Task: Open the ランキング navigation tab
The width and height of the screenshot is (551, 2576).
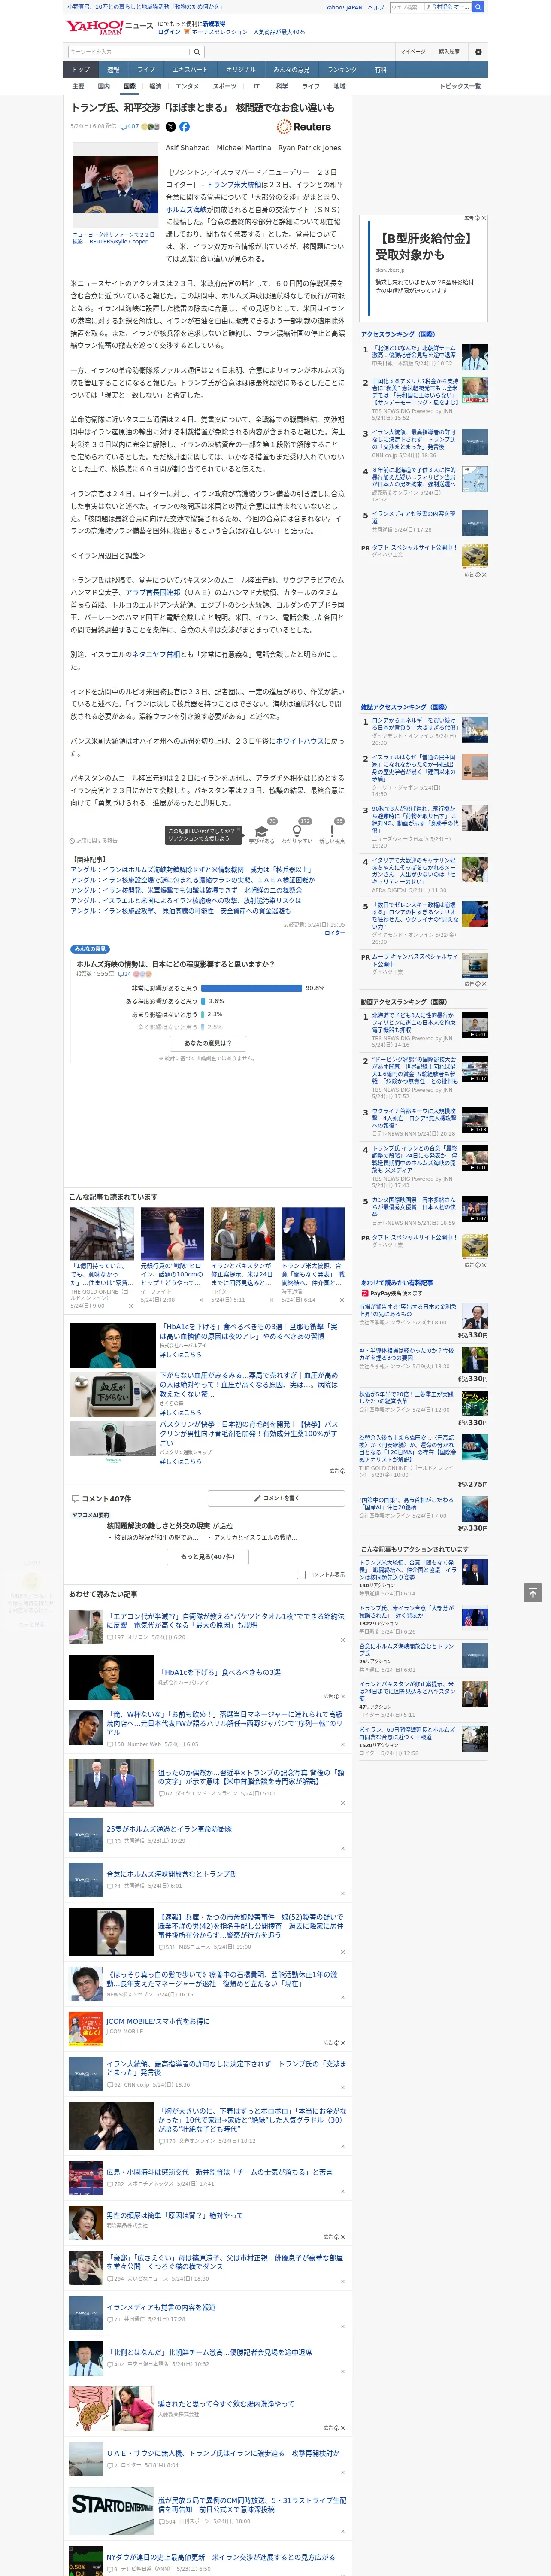Action: (342, 70)
